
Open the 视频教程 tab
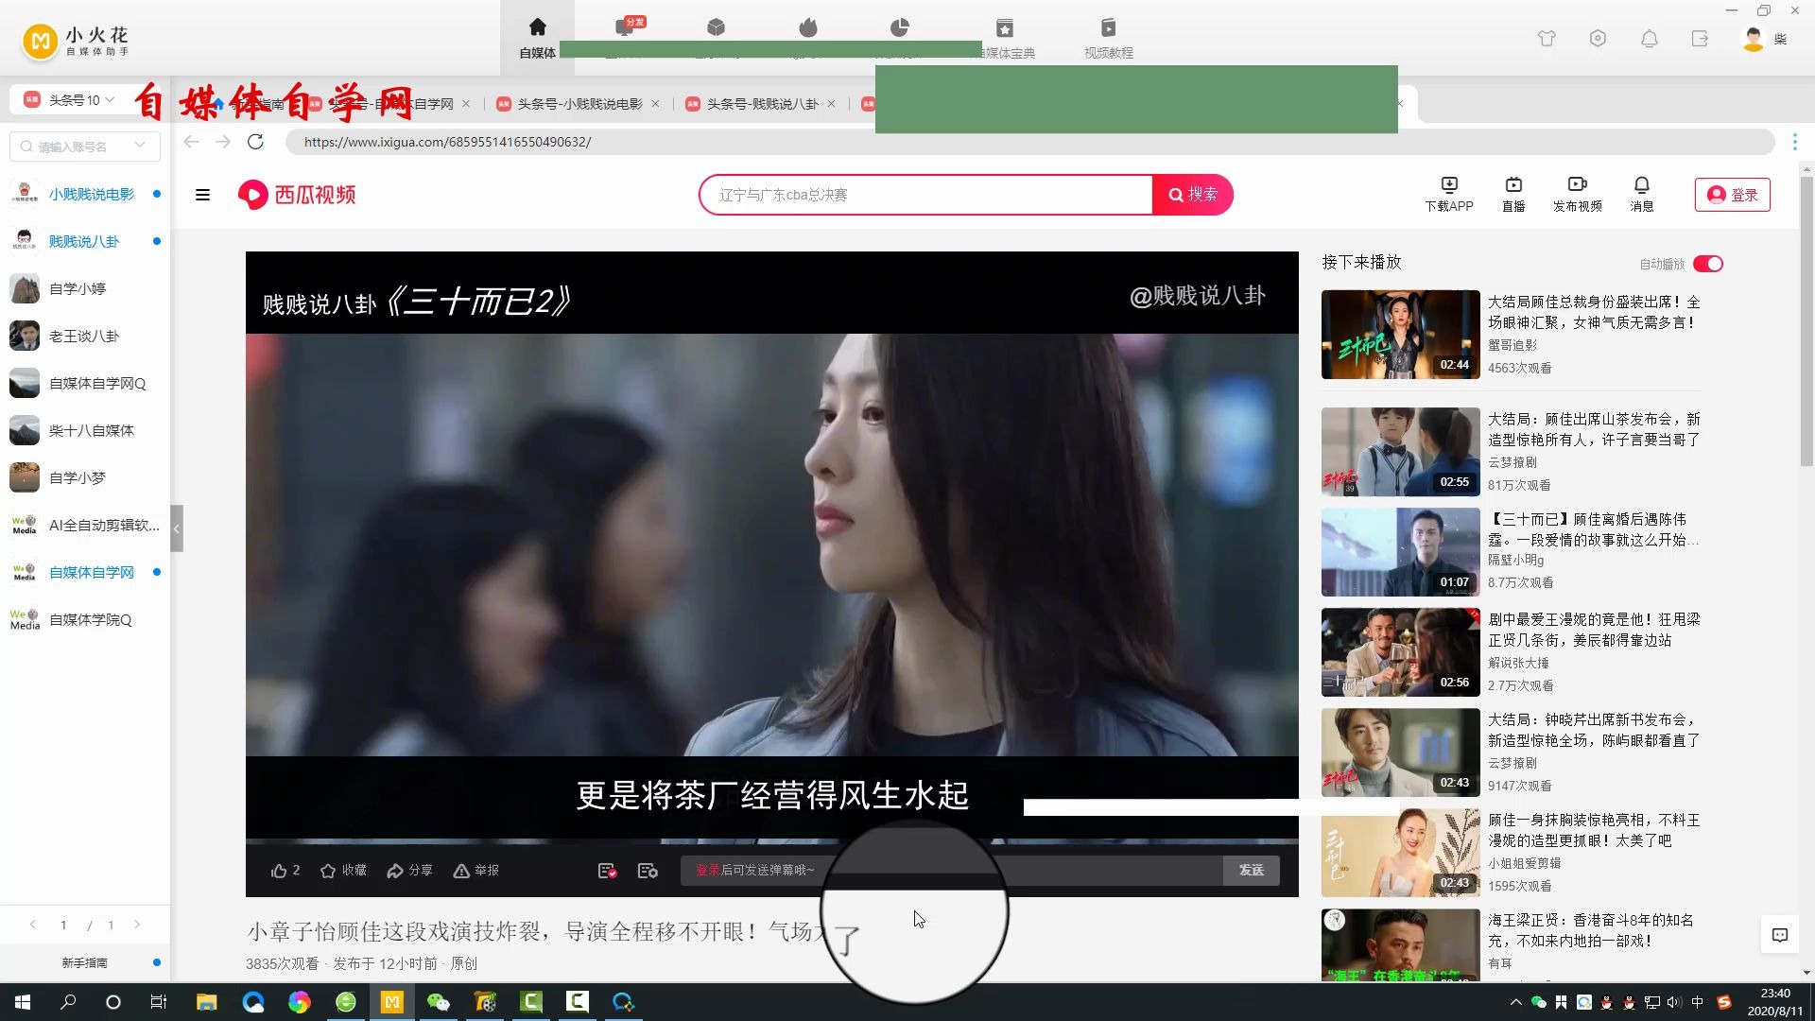[x=1108, y=38]
